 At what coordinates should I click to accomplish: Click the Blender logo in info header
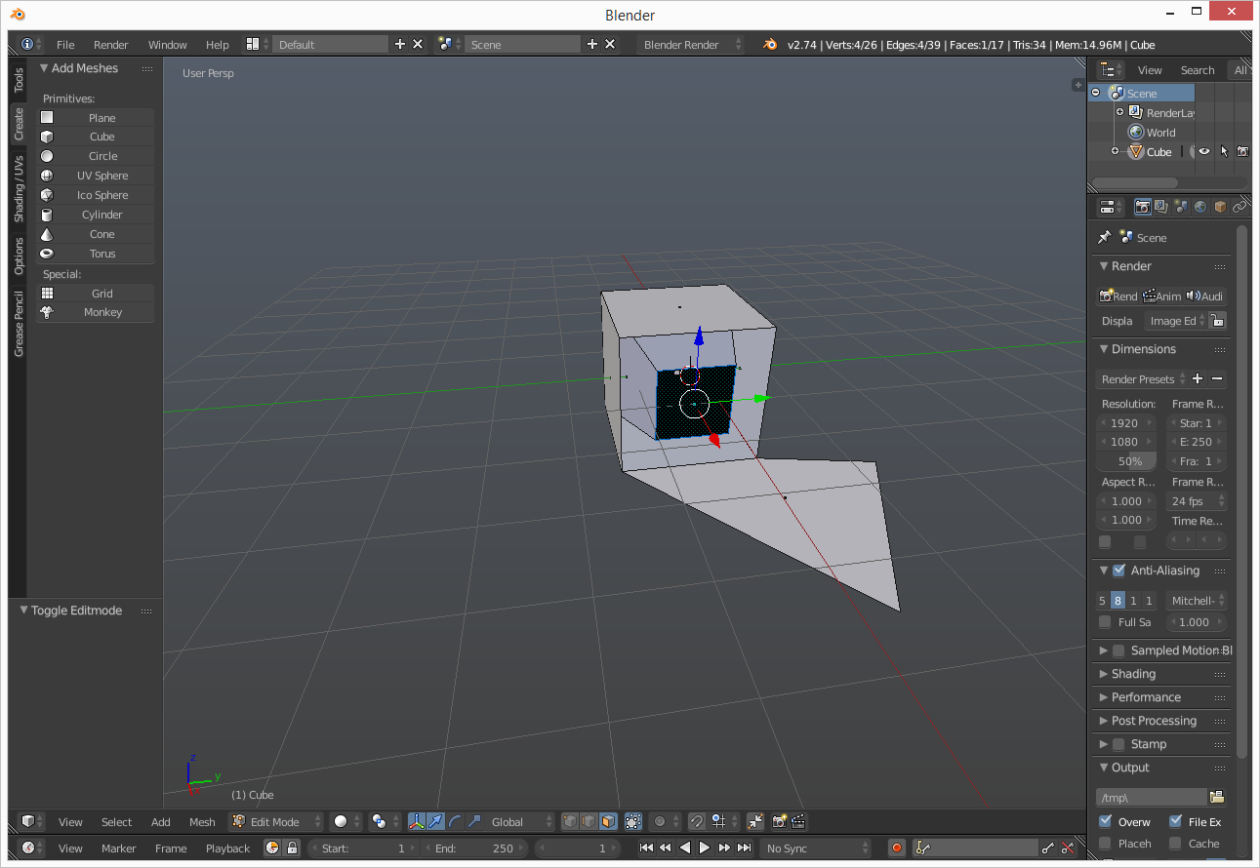click(771, 44)
